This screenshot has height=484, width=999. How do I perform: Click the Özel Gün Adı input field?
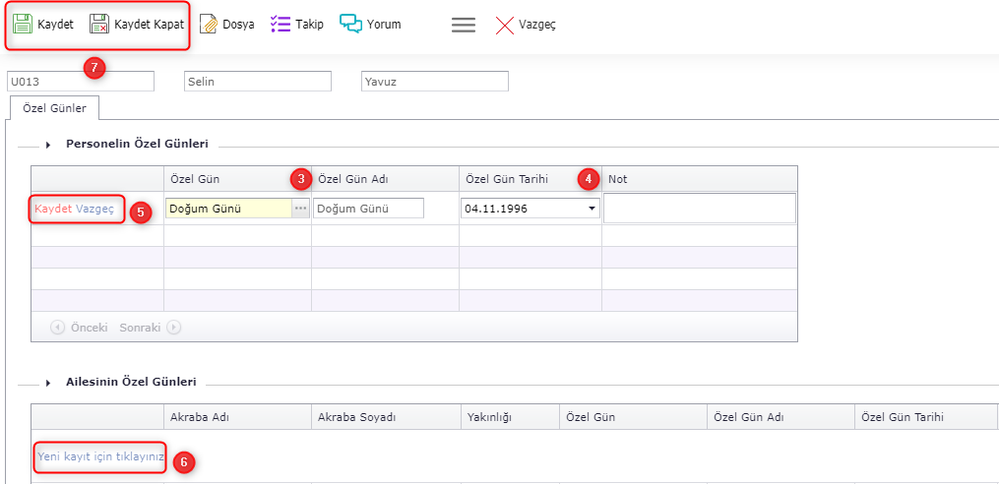(369, 209)
